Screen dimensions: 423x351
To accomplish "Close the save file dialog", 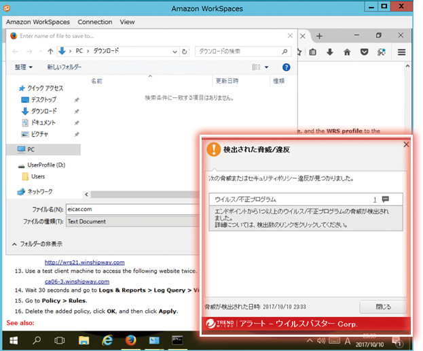I will pos(290,35).
